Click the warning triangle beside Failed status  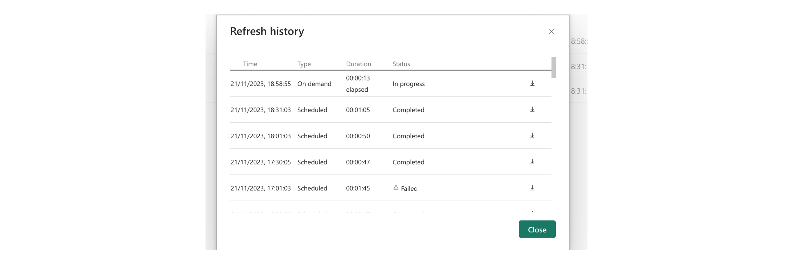pos(396,187)
